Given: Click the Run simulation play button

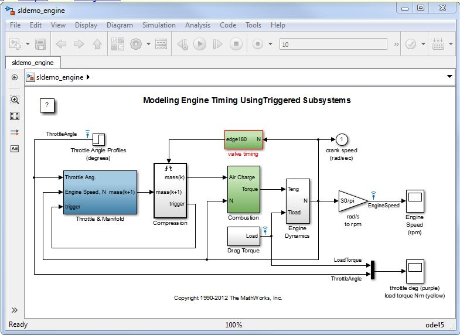Looking at the screenshot, I should coord(200,44).
